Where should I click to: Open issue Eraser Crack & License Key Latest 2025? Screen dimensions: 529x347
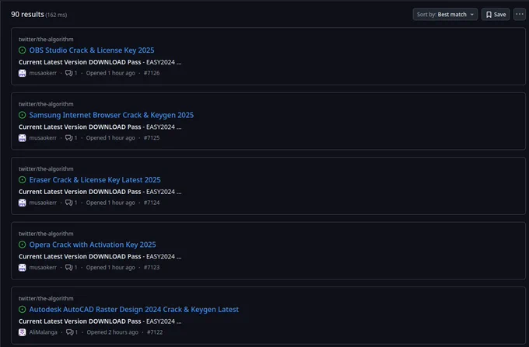click(95, 180)
